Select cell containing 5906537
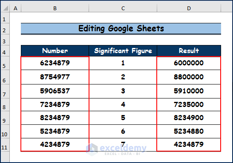The image size is (233, 163). click(x=55, y=91)
